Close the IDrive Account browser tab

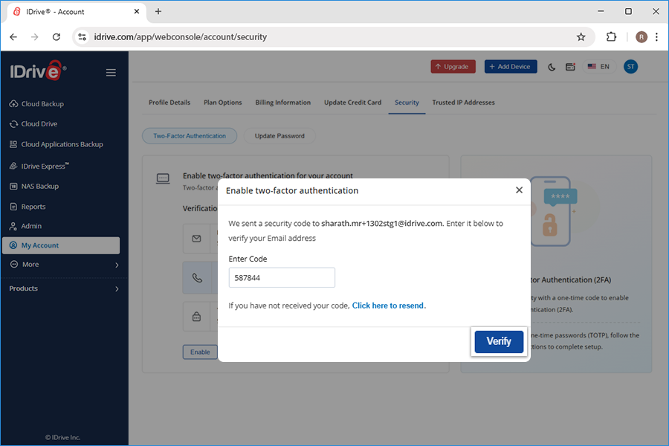point(137,12)
